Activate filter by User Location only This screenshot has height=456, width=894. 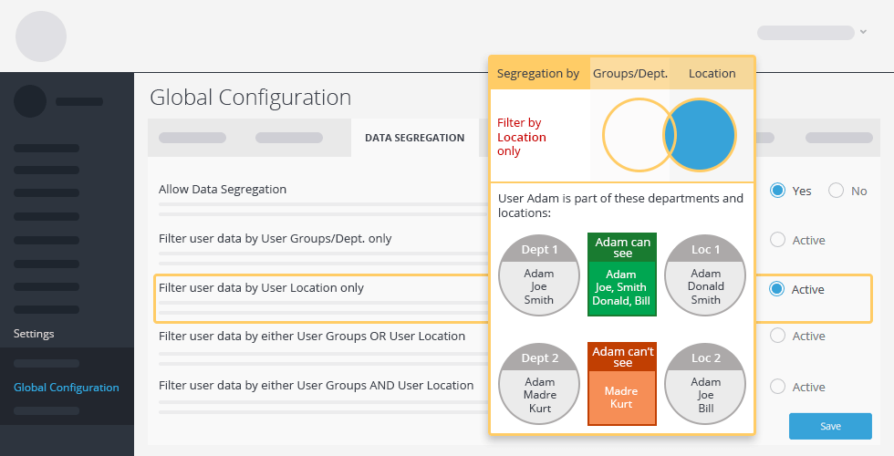[x=777, y=289]
